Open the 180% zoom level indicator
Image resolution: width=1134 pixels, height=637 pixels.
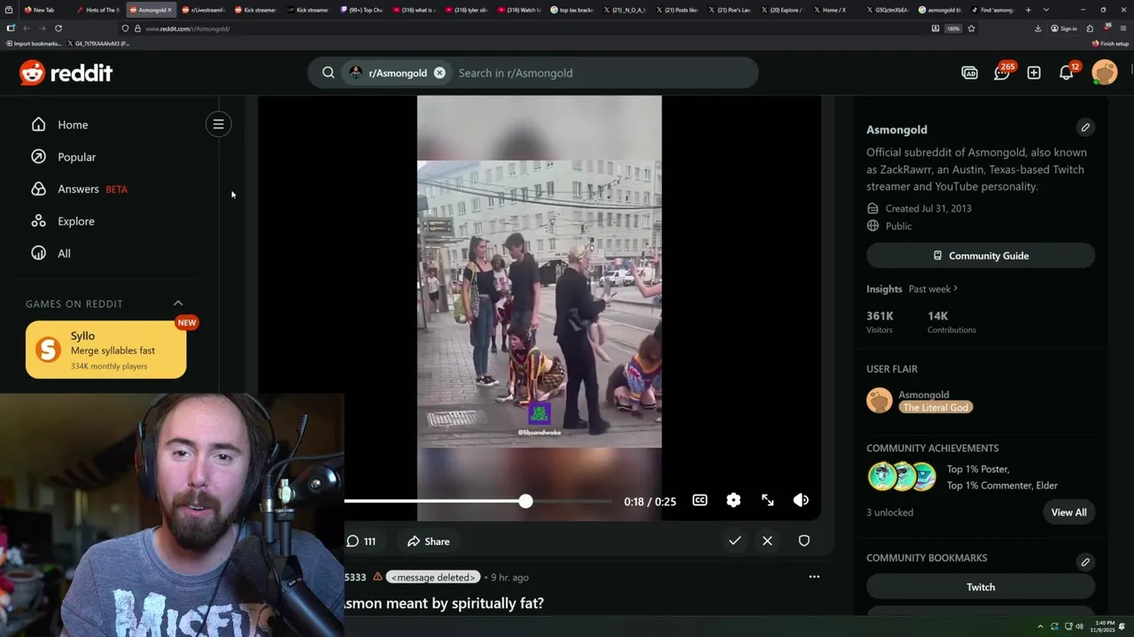(953, 28)
